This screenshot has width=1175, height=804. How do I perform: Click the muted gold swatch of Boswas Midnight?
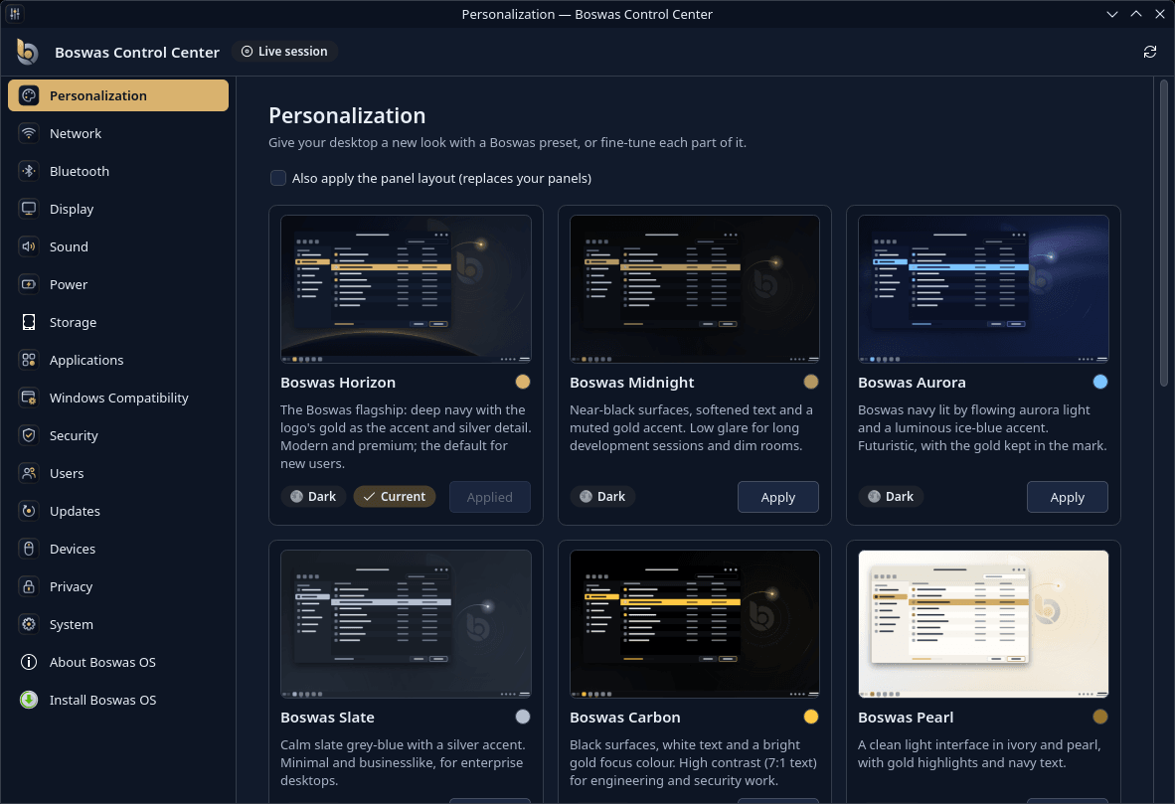click(811, 382)
